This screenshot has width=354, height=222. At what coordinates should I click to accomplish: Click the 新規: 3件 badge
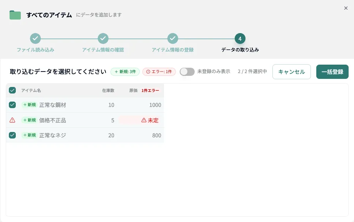[125, 72]
